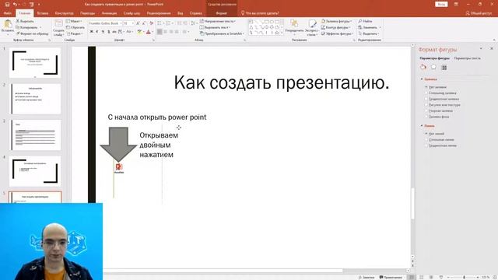Open Layout (Макет) dropdown
498x280 pixels.
tap(75, 21)
